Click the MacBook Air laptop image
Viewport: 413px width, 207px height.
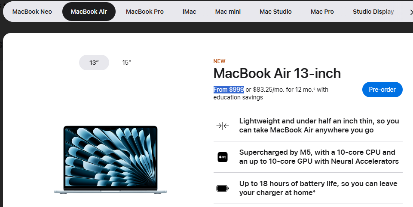click(110, 160)
